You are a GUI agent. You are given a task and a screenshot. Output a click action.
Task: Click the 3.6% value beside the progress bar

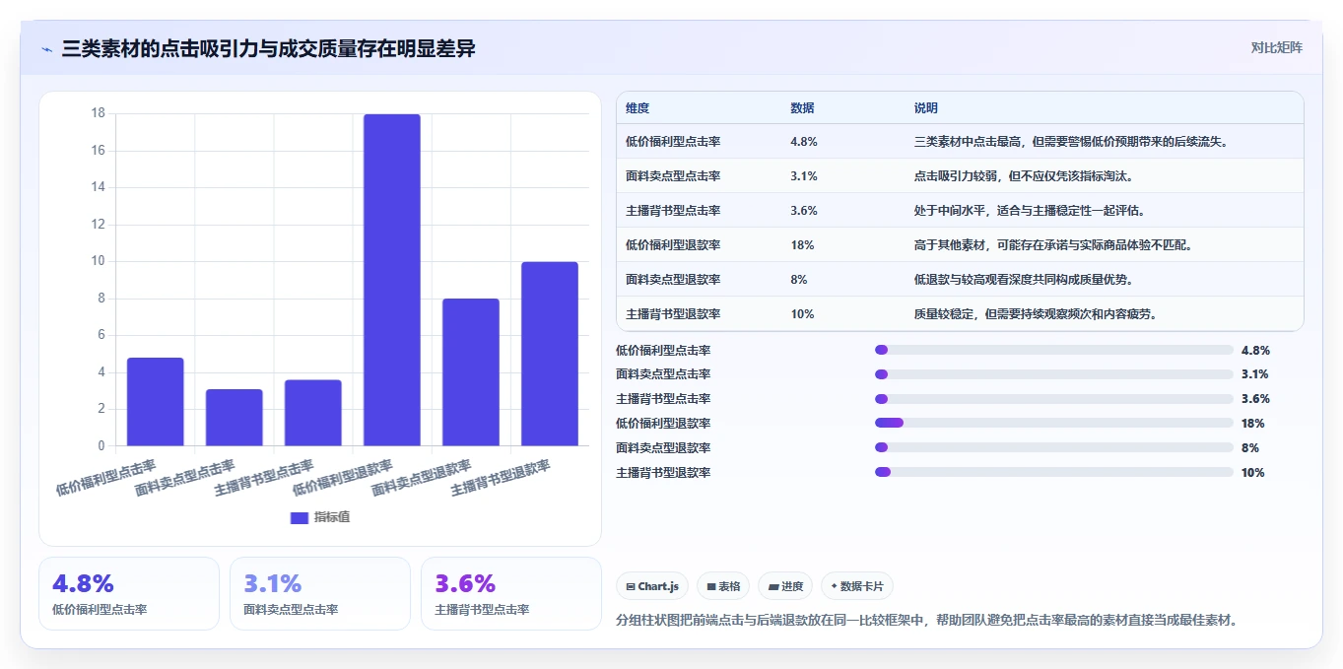(1255, 399)
